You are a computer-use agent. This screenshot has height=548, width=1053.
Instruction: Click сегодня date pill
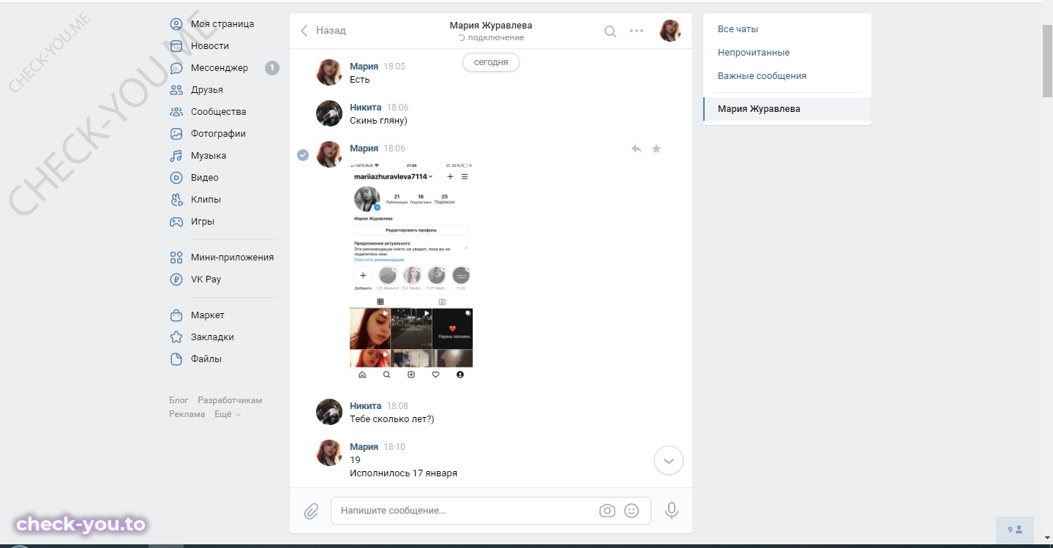(491, 62)
